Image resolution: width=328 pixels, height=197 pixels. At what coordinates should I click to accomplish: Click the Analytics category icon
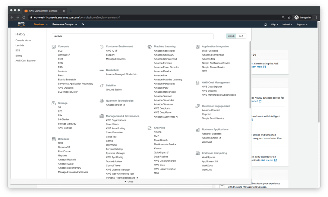coord(149,128)
